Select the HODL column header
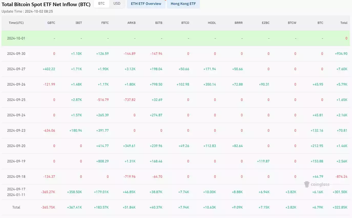The height and width of the screenshot is (218, 352). pos(212,23)
